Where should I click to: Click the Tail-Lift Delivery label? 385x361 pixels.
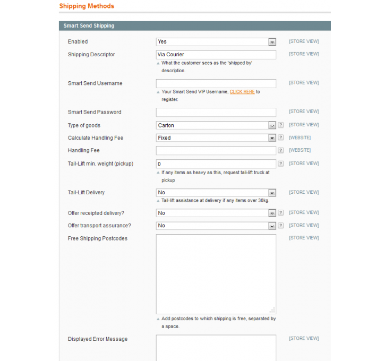pyautogui.click(x=86, y=193)
